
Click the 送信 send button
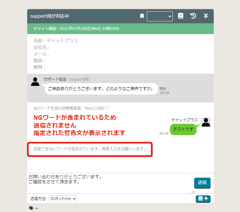pos(202,183)
